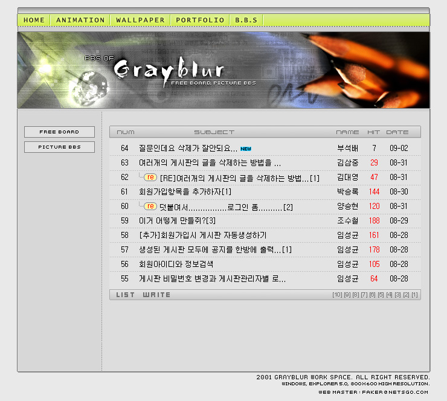Image resolution: width=447 pixels, height=401 pixels.
Task: Go to the ANIMATION section
Action: pyautogui.click(x=80, y=20)
